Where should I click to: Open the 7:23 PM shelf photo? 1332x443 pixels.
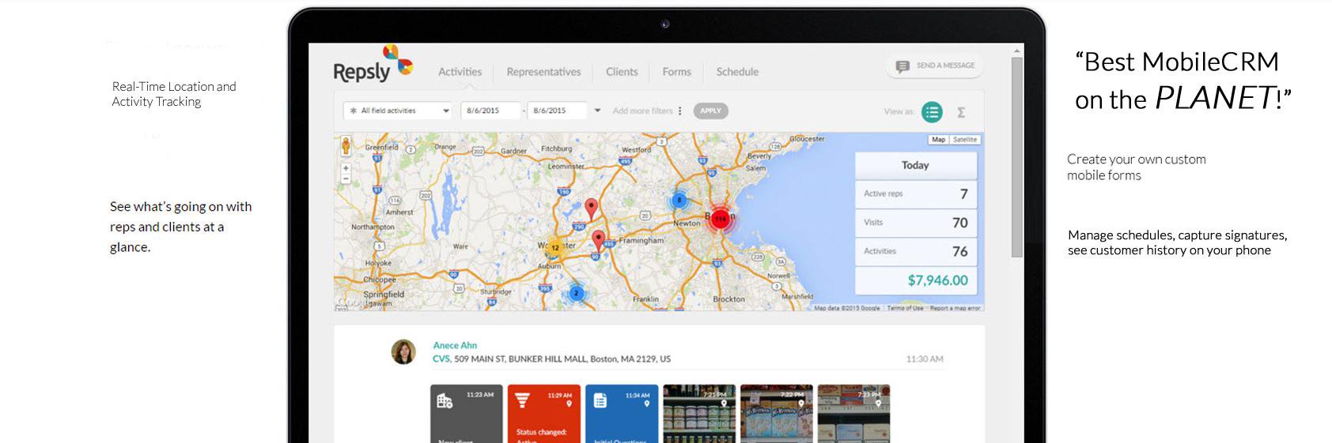[x=854, y=414]
